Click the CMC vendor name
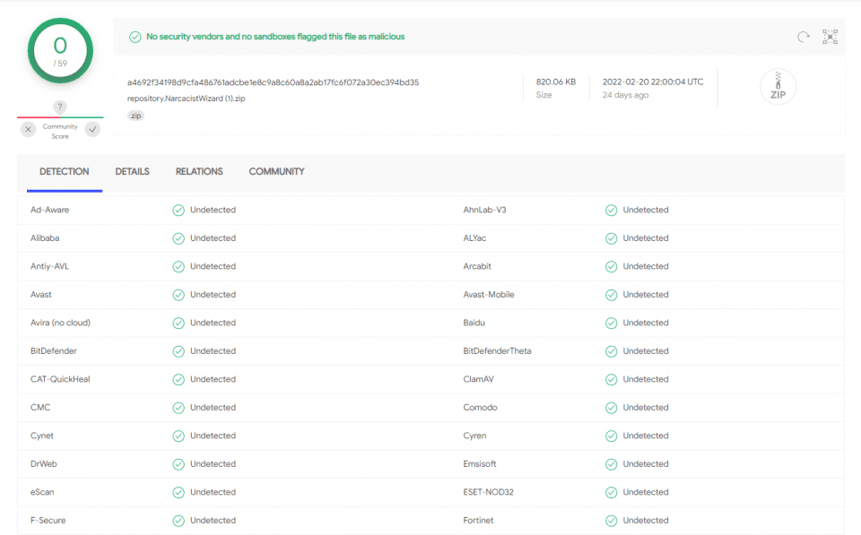Viewport: 861px width, 535px height. click(x=40, y=408)
